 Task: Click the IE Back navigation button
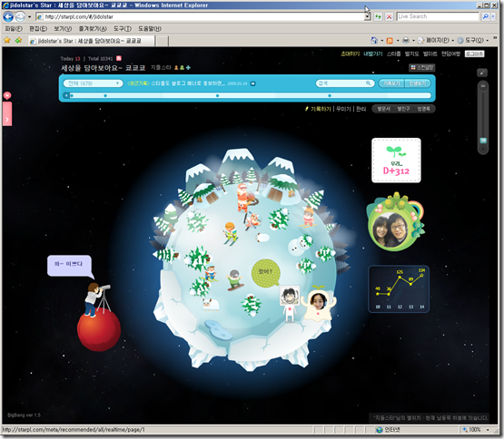pos(8,16)
